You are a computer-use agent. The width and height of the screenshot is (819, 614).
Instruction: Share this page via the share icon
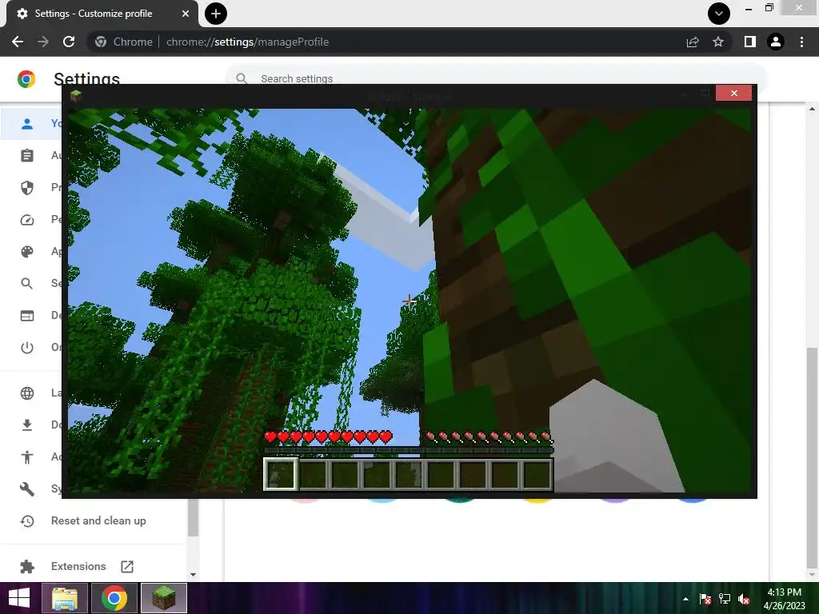point(693,42)
